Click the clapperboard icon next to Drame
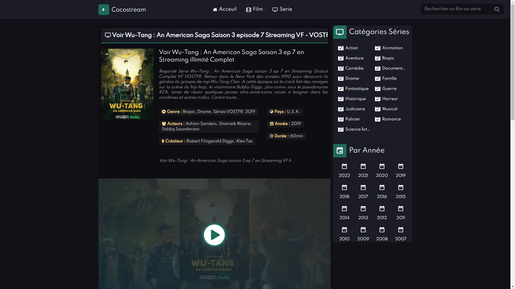The height and width of the screenshot is (289, 515). (x=341, y=79)
